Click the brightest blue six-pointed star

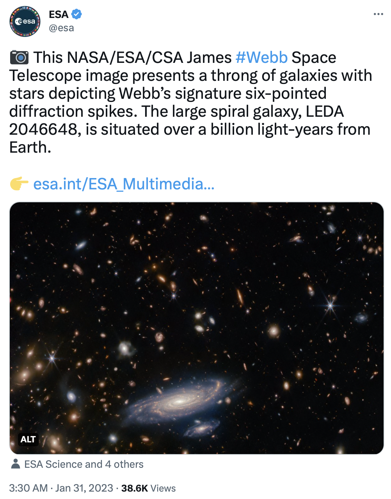pos(331,305)
